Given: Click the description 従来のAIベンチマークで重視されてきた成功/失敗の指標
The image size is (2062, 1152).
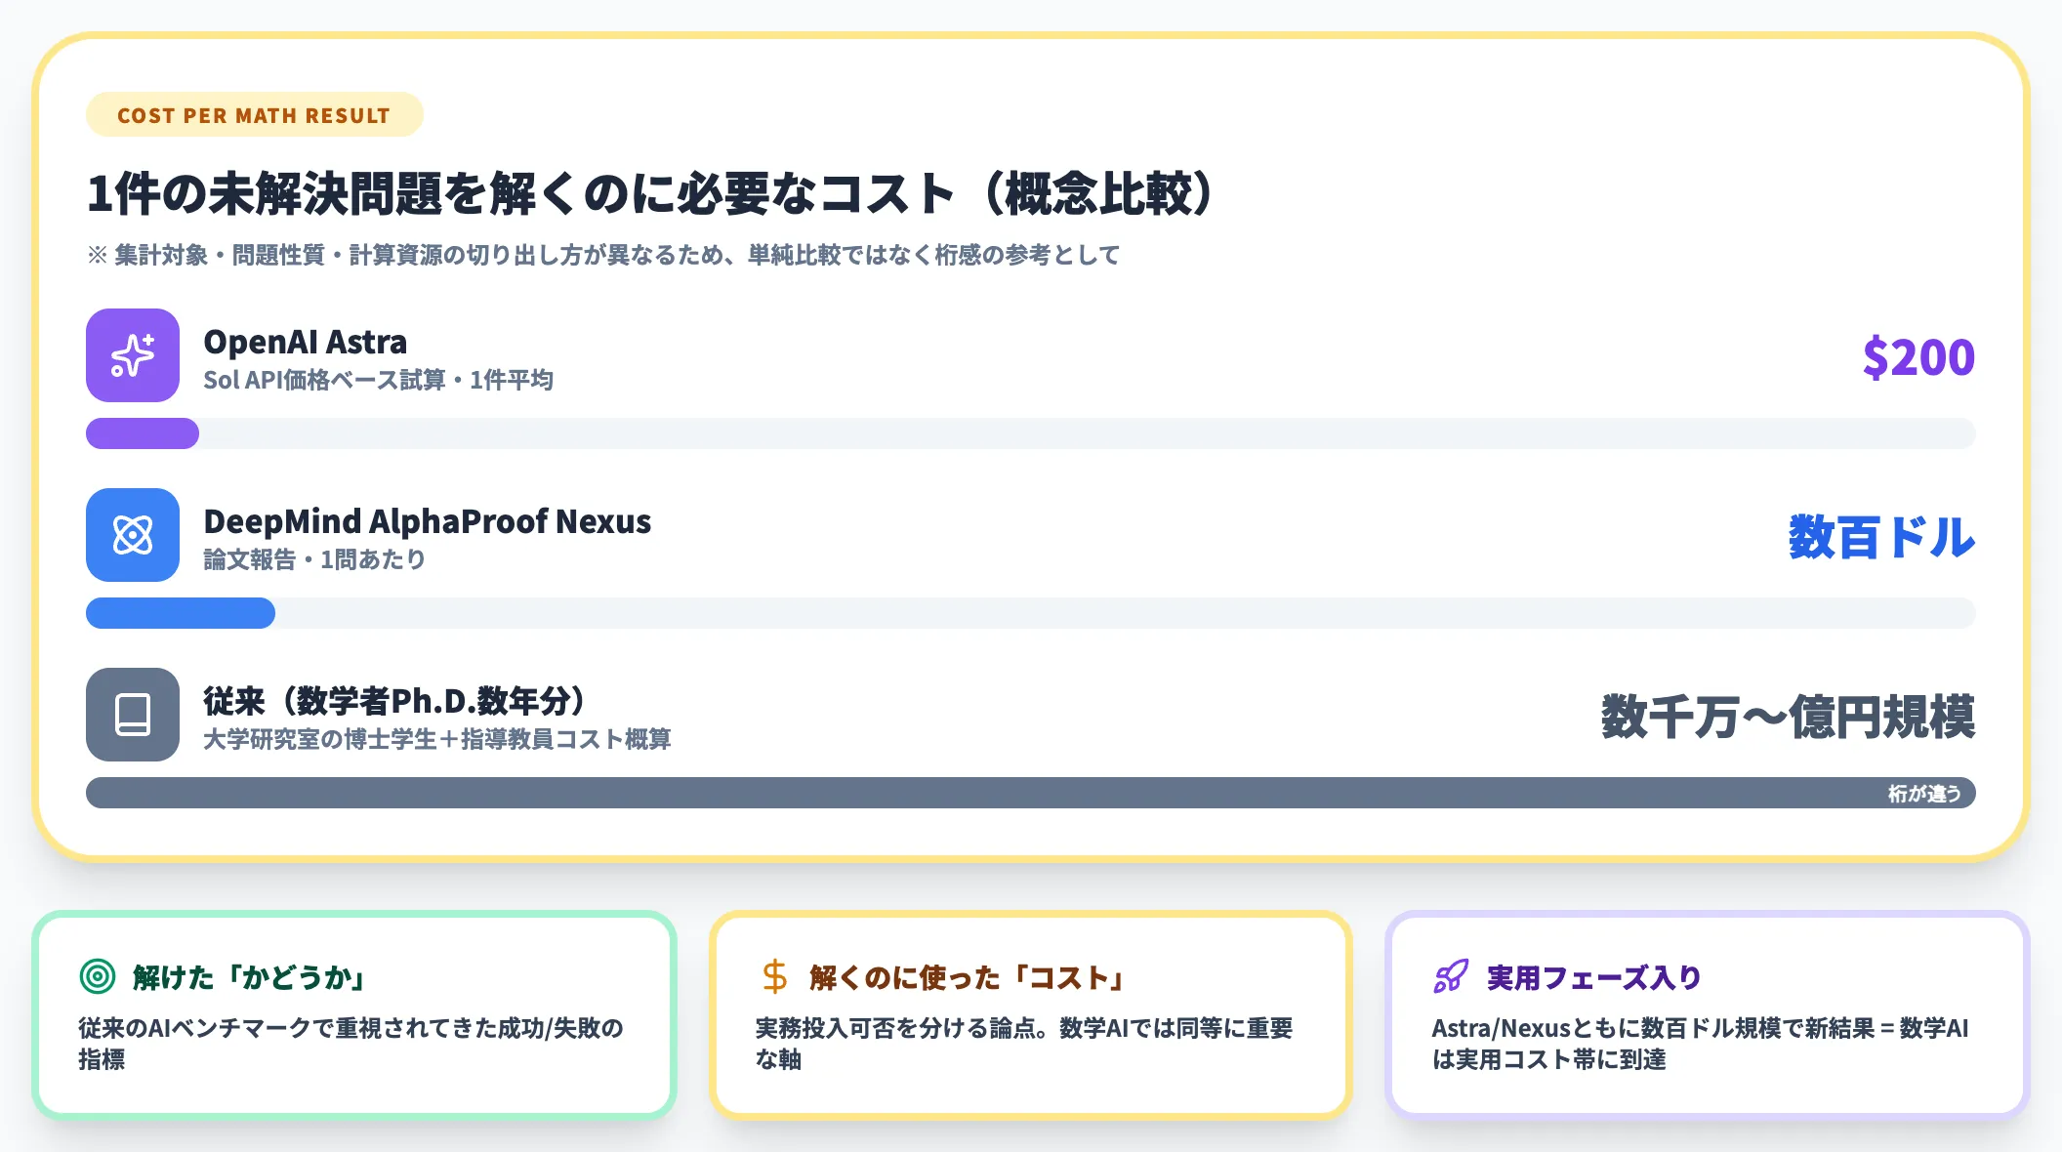Looking at the screenshot, I should coord(351,1043).
